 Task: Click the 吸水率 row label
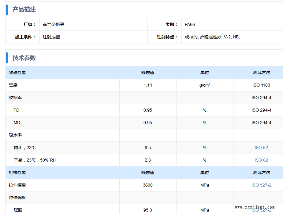tap(15, 135)
